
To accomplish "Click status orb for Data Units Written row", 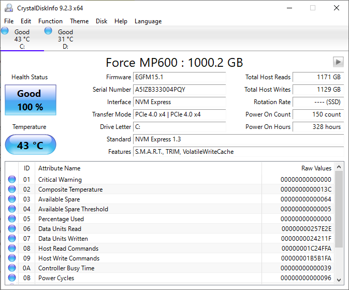I will click(x=12, y=238).
